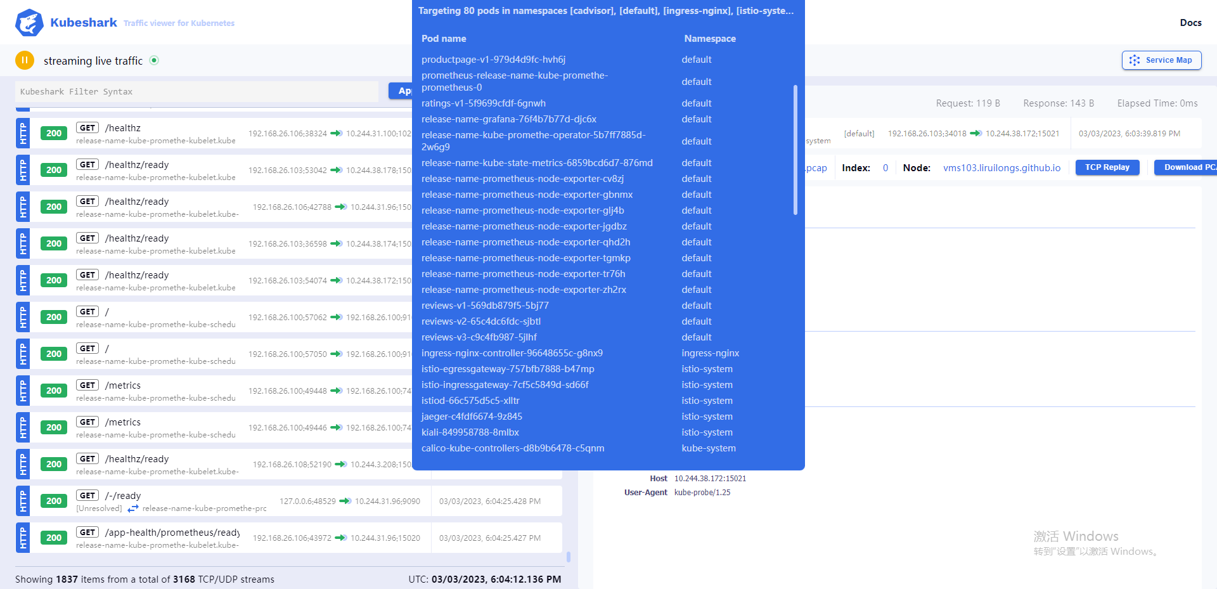Click the Kubeshark shark logo icon
Image resolution: width=1217 pixels, height=589 pixels.
(29, 23)
